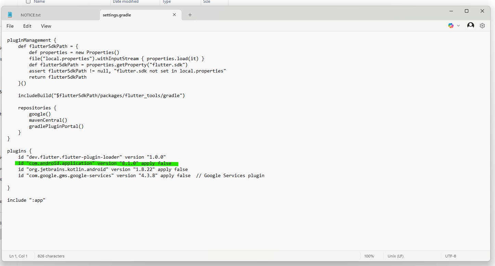Viewport: 495px width, 266px height.
Task: Click the file("local.properties") line
Action: [x=117, y=58]
